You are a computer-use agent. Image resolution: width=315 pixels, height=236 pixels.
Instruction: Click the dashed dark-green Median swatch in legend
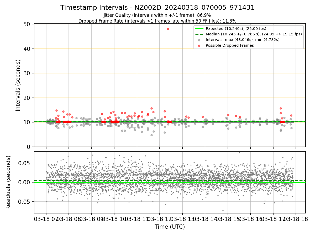tap(199, 34)
